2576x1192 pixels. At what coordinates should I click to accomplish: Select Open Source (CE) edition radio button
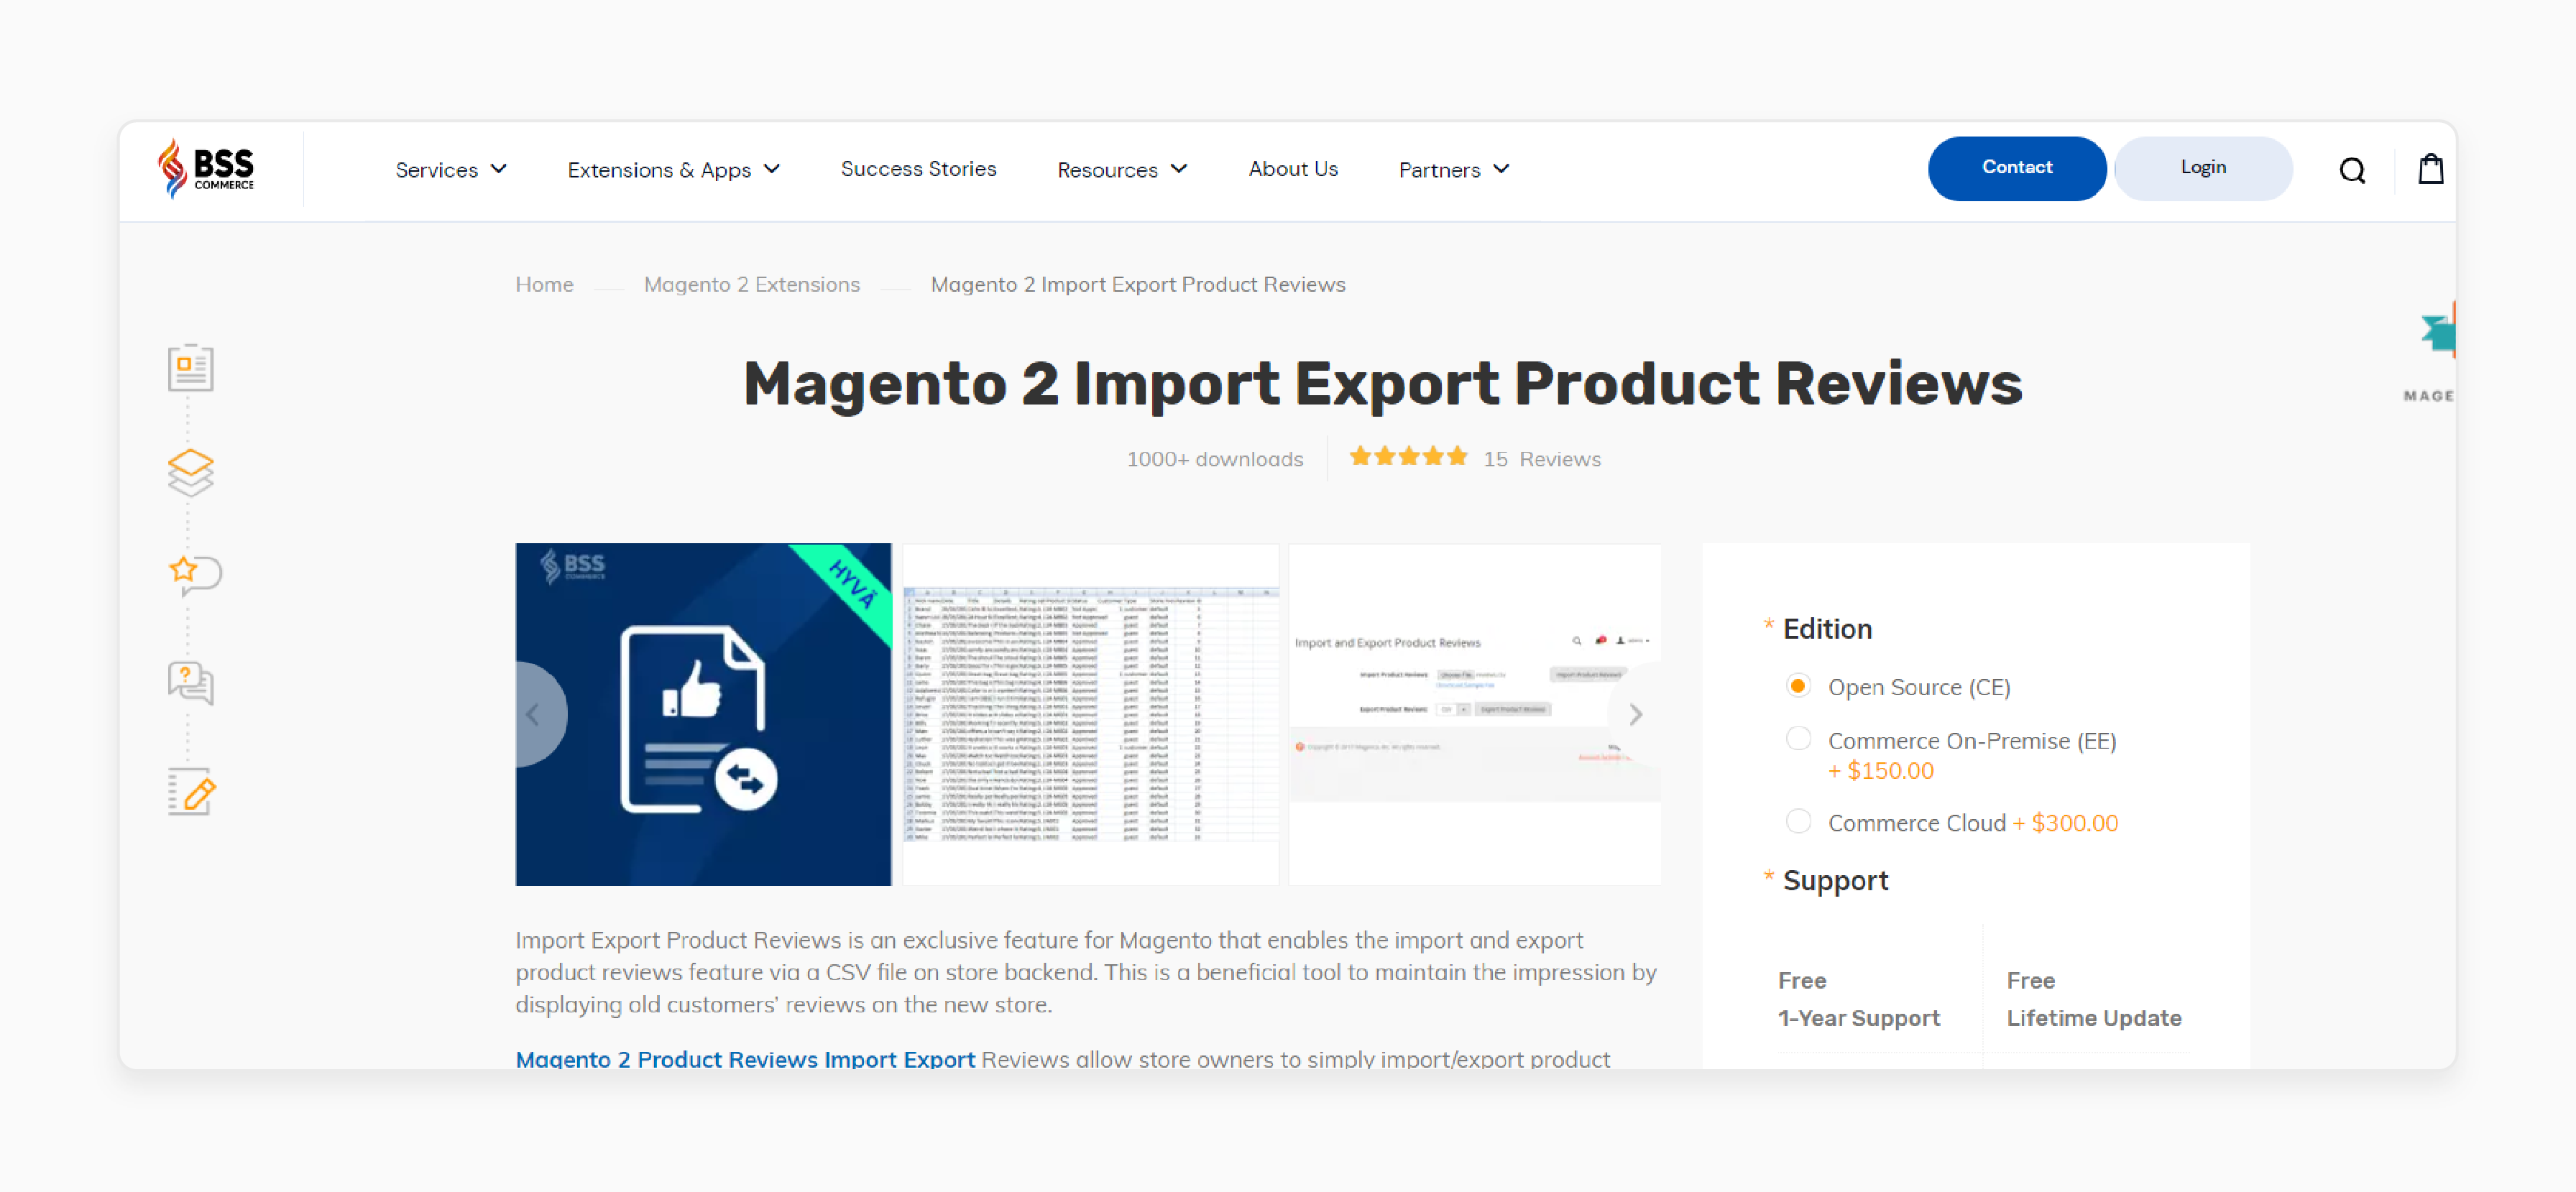[x=1795, y=686]
